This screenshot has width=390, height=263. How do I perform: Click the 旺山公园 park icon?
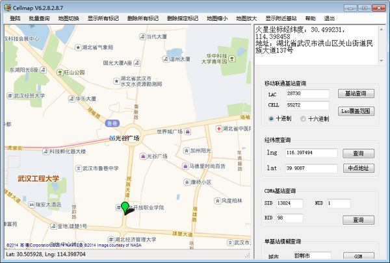pyautogui.click(x=60, y=73)
